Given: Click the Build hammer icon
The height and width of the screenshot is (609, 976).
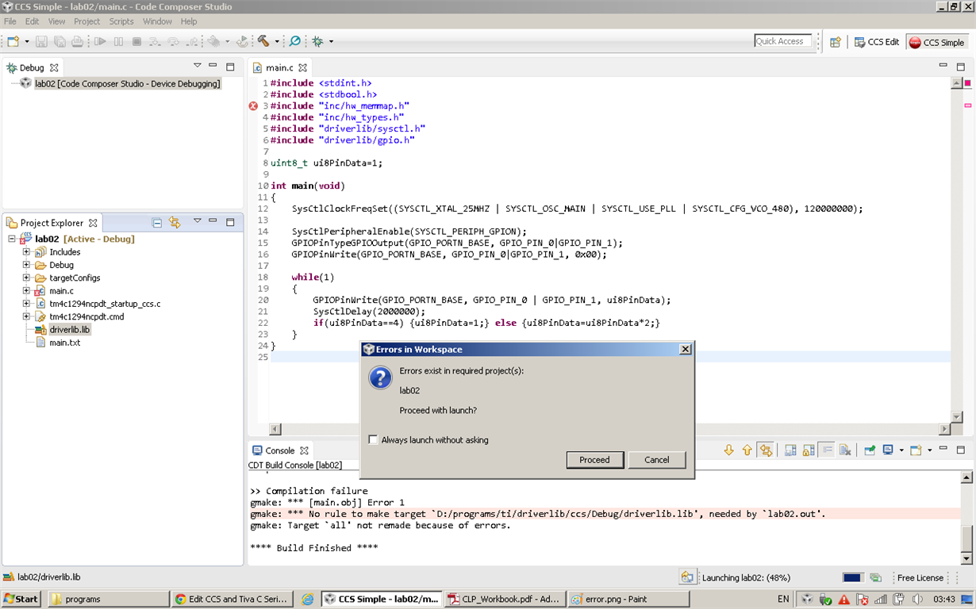Looking at the screenshot, I should coord(263,41).
